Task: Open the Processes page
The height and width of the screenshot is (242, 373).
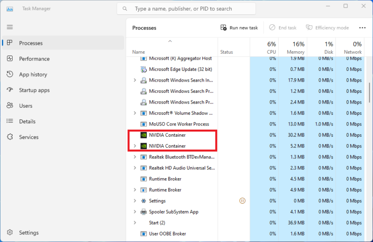Action: click(63, 43)
